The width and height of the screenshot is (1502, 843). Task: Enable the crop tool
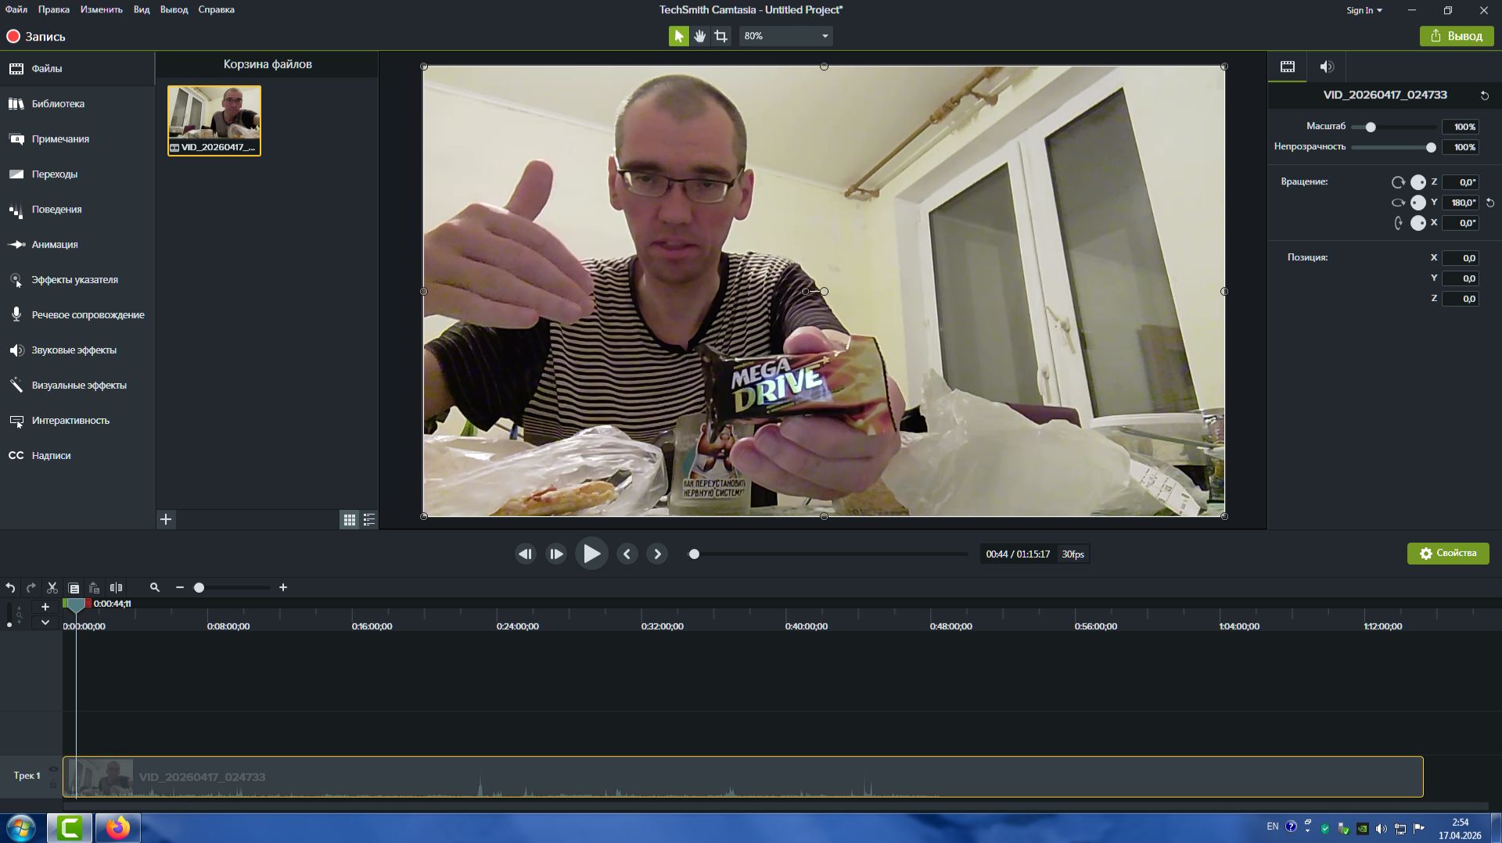721,36
